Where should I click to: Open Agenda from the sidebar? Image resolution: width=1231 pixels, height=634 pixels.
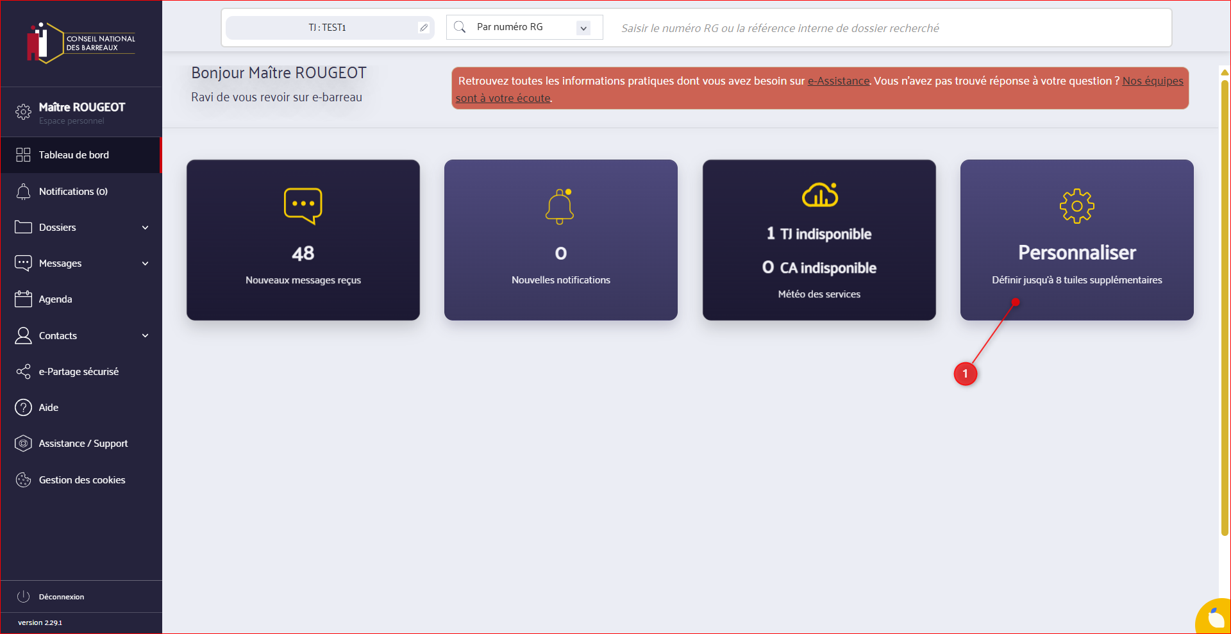56,299
